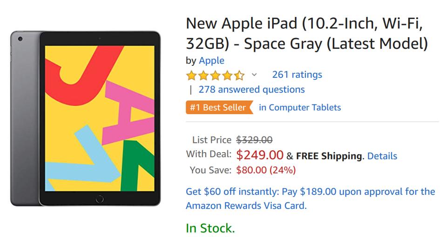Open the shipping Details link
446x237 pixels.
point(382,156)
